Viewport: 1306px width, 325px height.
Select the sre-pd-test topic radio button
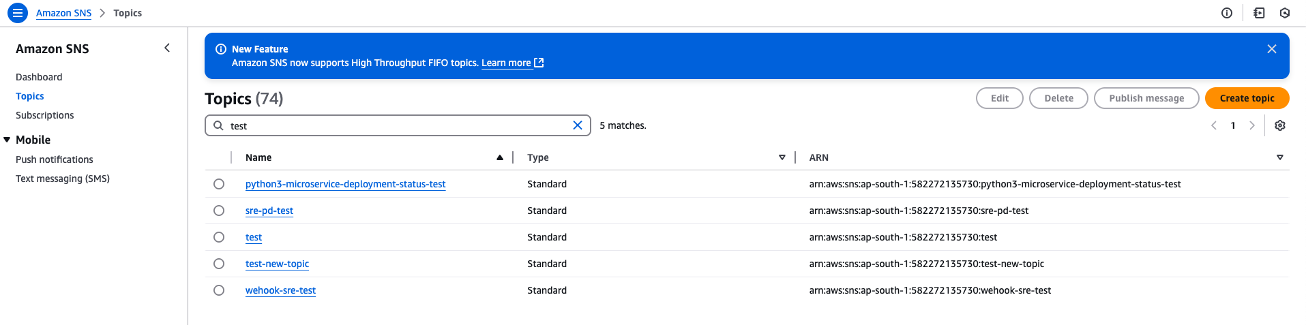pos(219,211)
